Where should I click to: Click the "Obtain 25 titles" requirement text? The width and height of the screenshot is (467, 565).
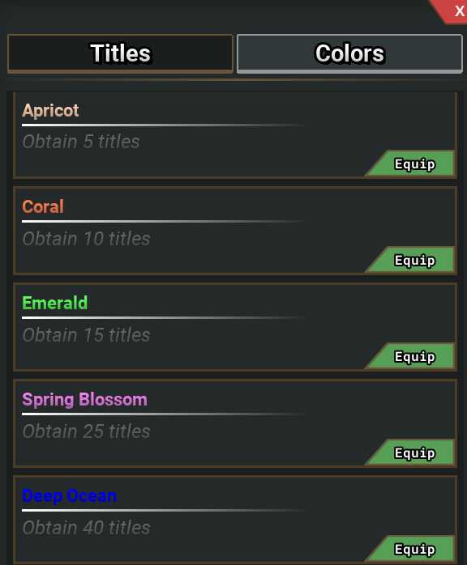pos(86,431)
